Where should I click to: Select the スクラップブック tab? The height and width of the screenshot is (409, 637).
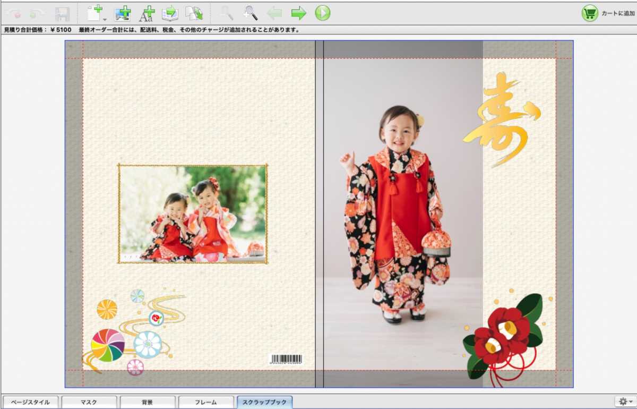pyautogui.click(x=264, y=402)
